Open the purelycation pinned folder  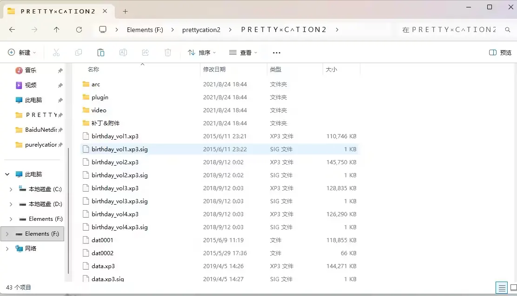pyautogui.click(x=41, y=144)
